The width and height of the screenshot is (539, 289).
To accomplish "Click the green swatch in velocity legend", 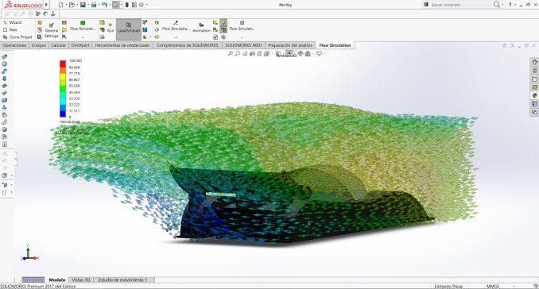I will (63, 90).
